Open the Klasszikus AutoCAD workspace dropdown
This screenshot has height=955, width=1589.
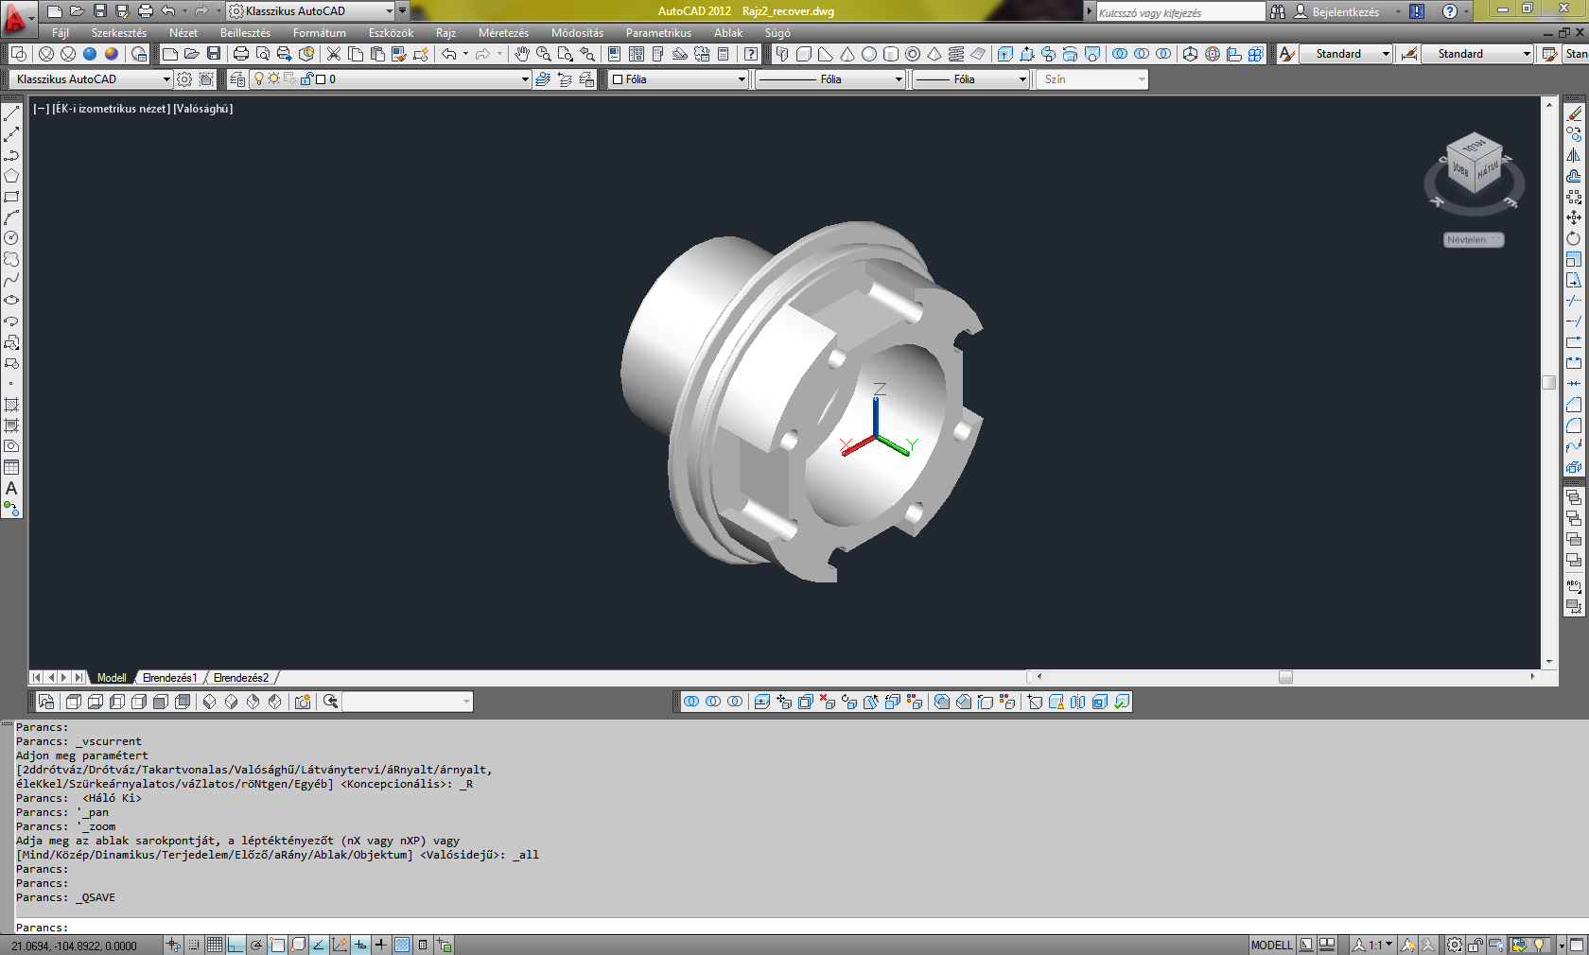[x=93, y=79]
